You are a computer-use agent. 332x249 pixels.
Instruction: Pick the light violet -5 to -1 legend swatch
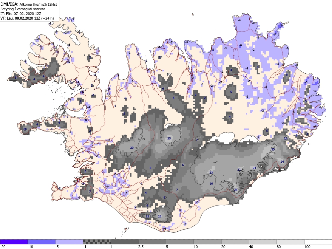click(x=69, y=242)
